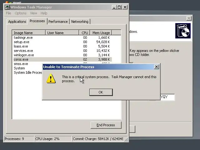Click the yellow warning icon in dialog
Viewport: 200px width, 150px height.
[x=51, y=78]
